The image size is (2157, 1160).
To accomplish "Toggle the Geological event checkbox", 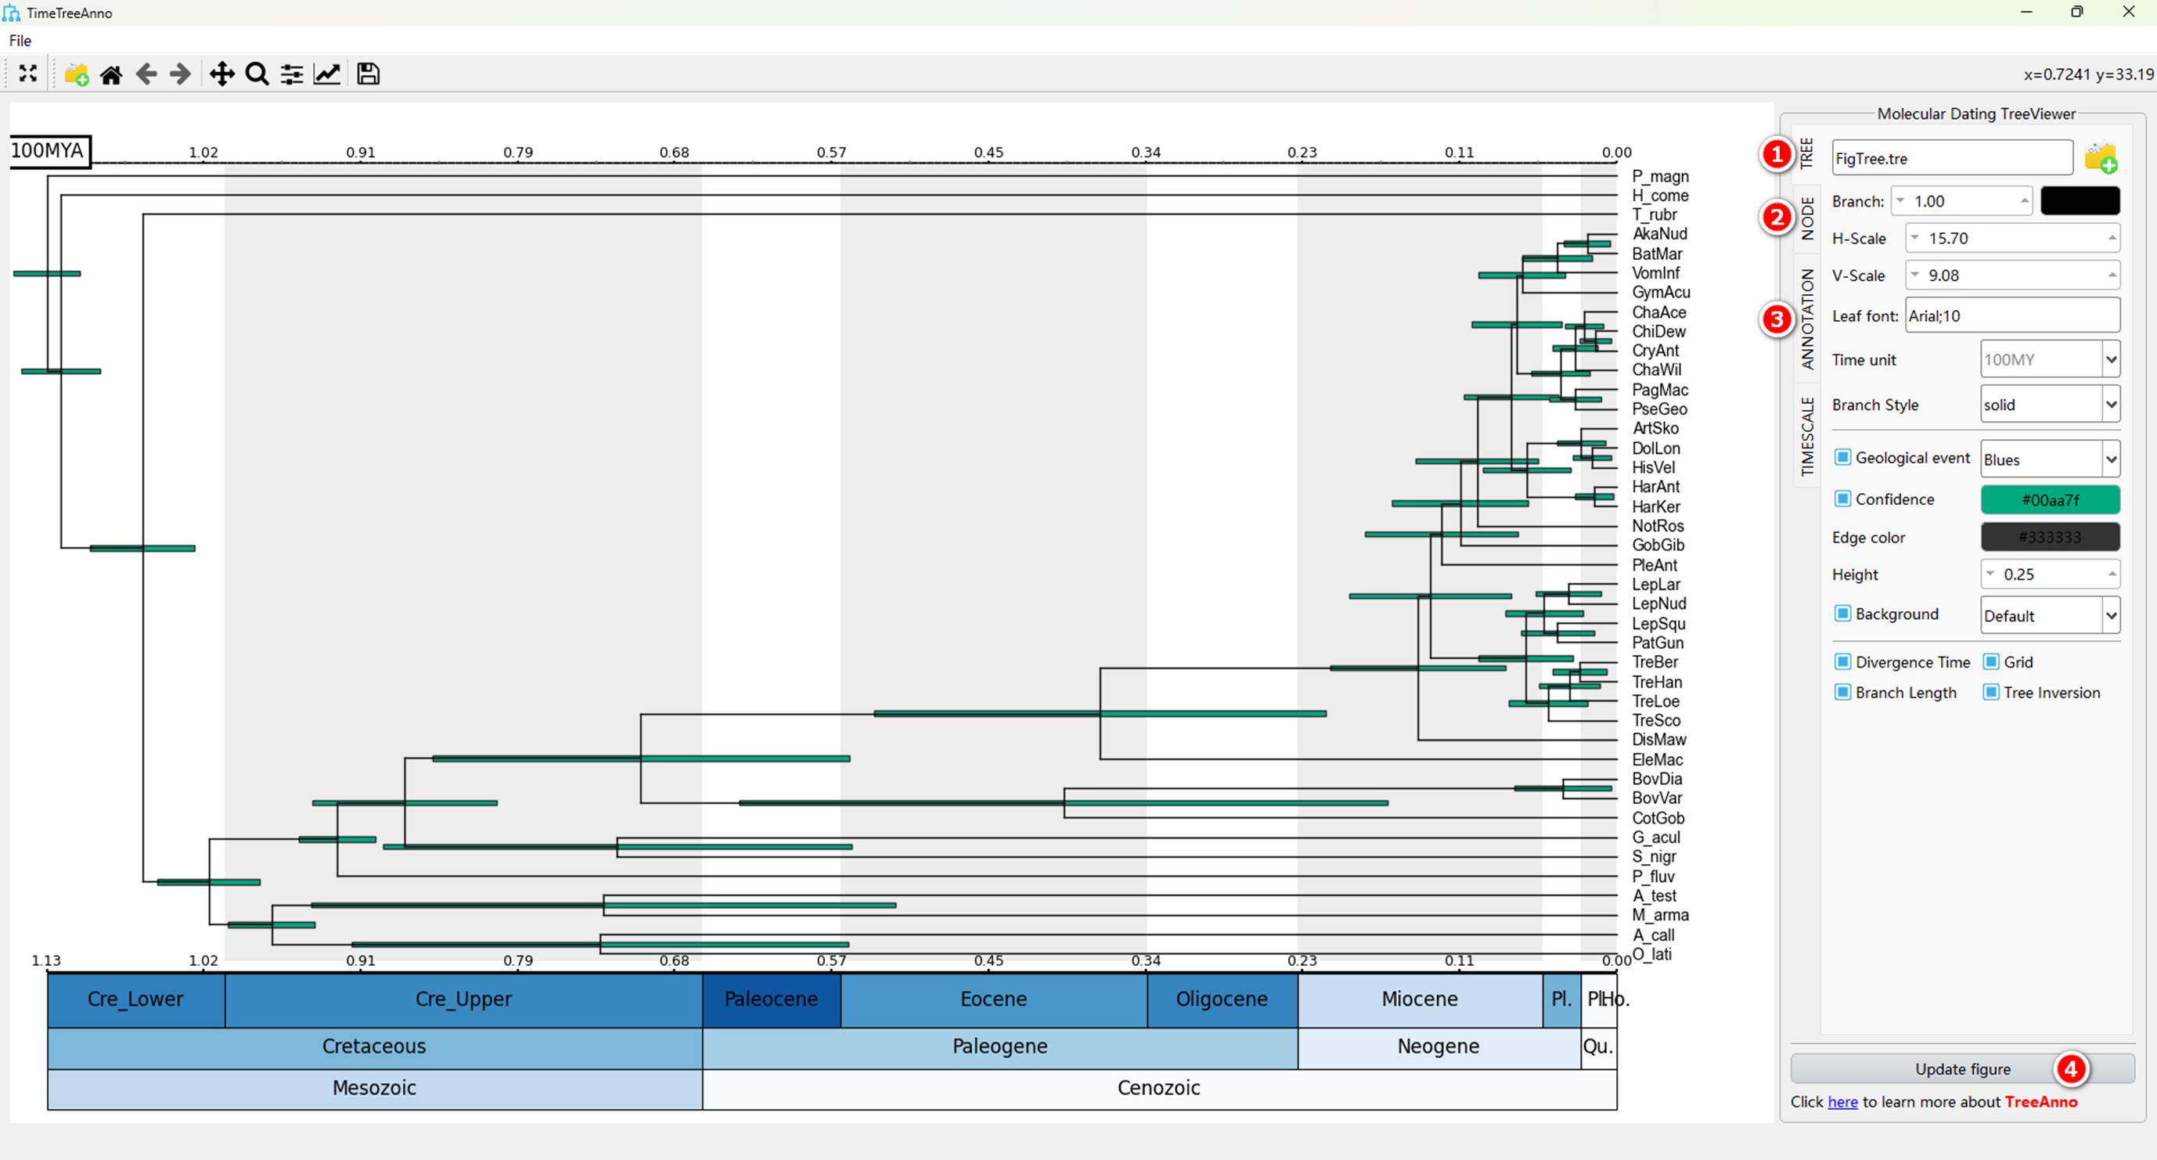I will (x=1842, y=457).
